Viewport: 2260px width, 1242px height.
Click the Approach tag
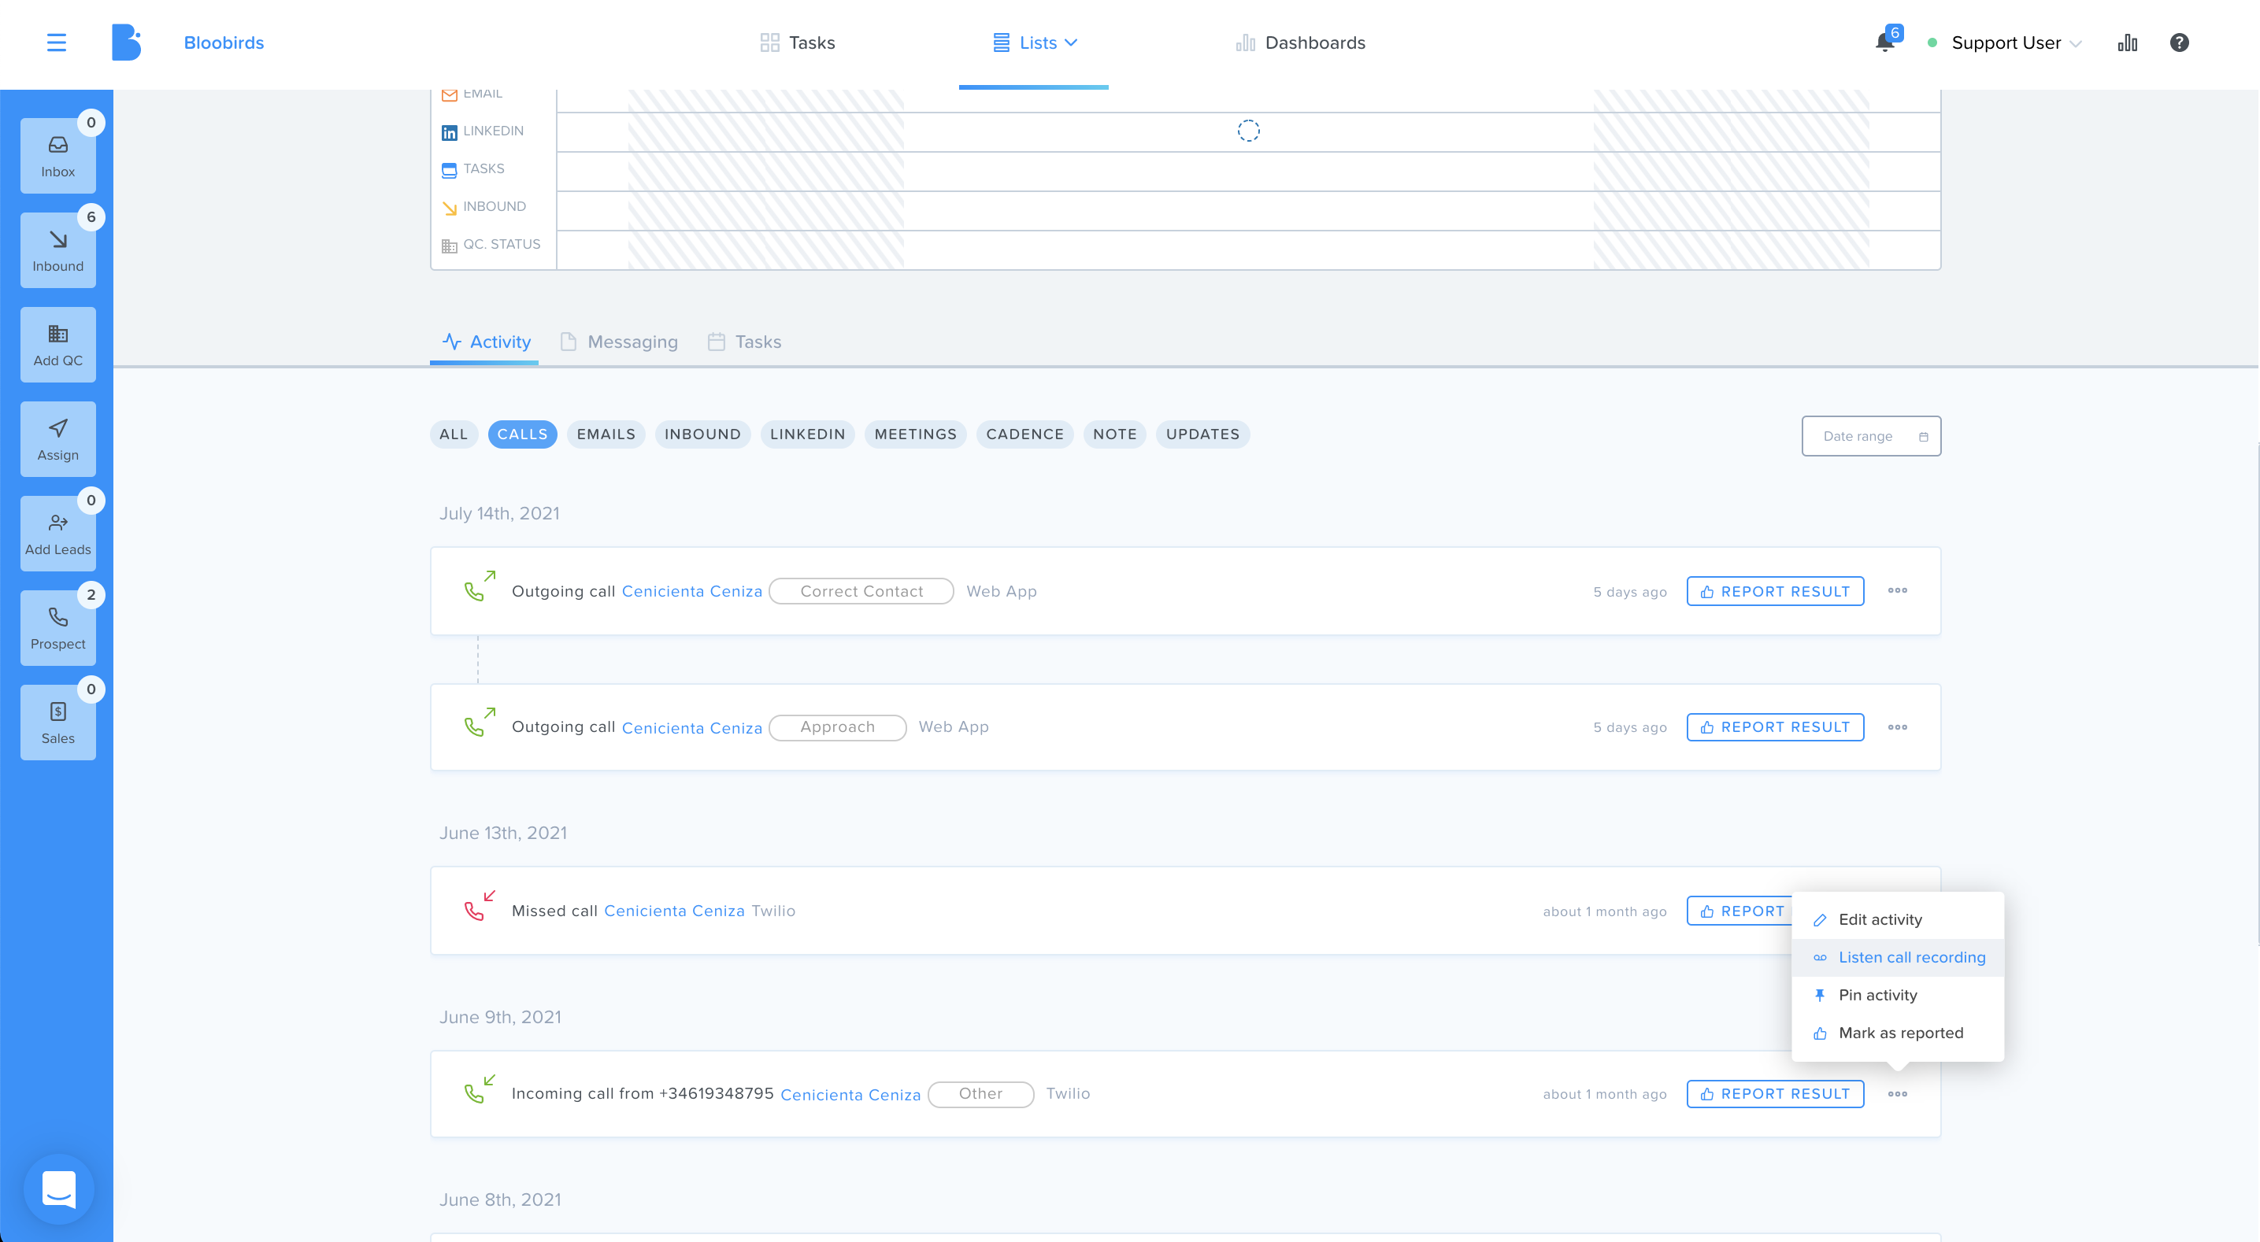[837, 727]
